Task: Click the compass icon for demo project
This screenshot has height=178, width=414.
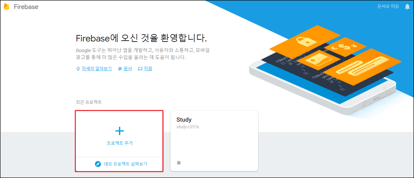Action: coord(98,164)
